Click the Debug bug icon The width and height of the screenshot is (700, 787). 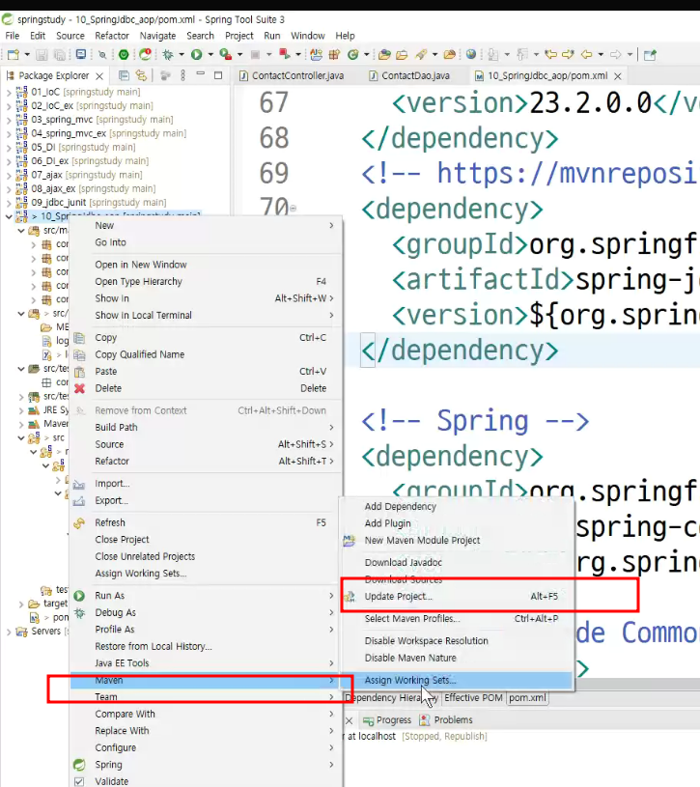click(x=168, y=55)
